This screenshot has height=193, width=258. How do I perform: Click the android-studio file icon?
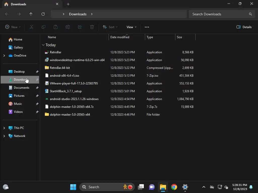(47, 99)
